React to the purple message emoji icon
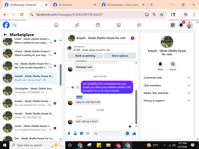 [x=78, y=87]
